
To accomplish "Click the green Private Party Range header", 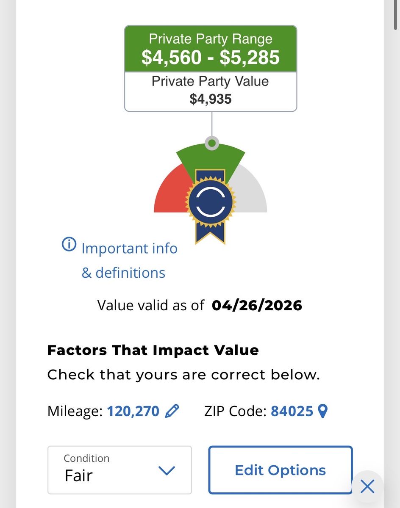I will click(211, 48).
